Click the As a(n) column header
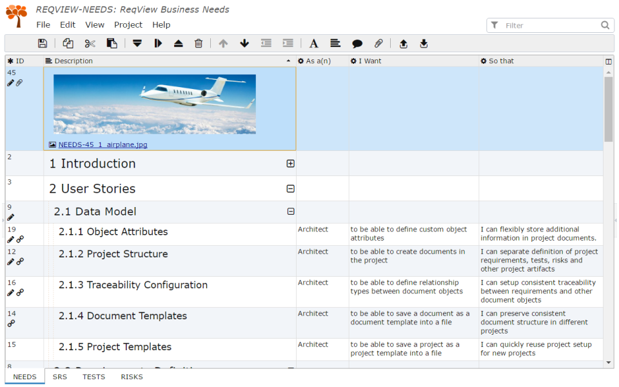The image size is (619, 387). pyautogui.click(x=322, y=61)
